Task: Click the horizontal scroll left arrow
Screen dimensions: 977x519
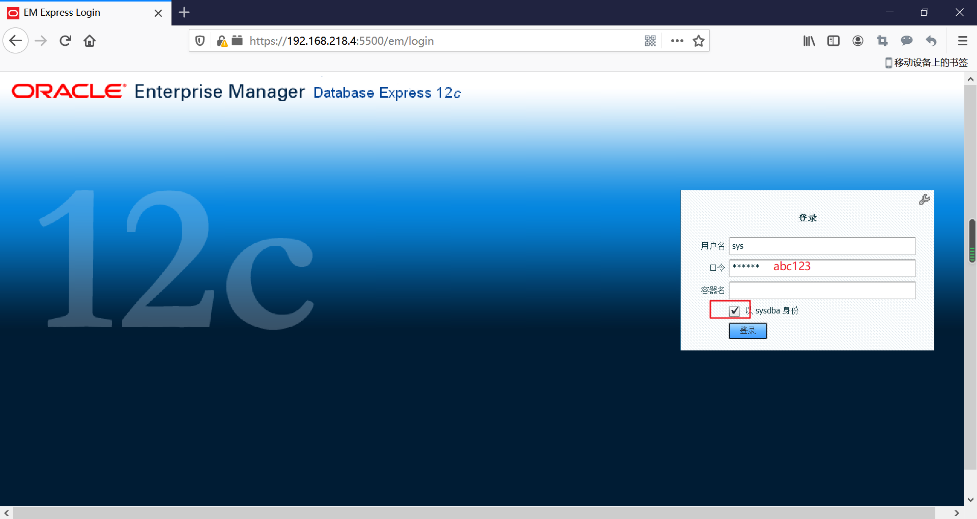Action: pos(6,513)
